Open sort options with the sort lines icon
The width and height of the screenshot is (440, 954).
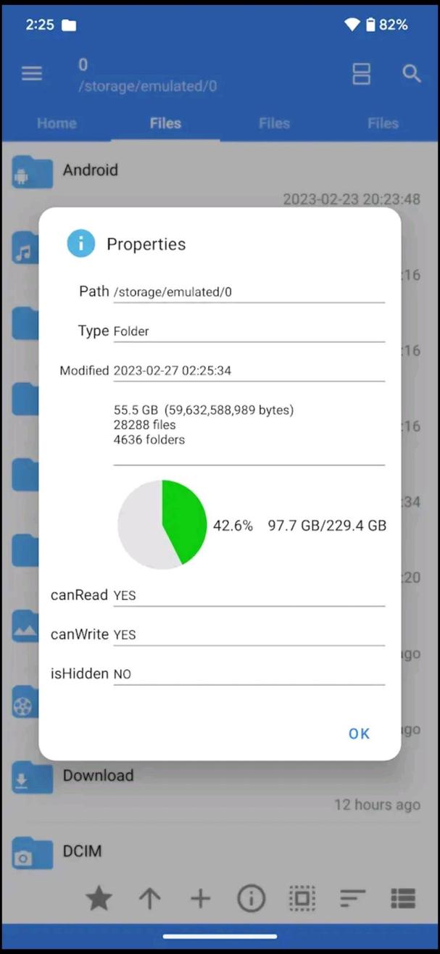coord(352,898)
